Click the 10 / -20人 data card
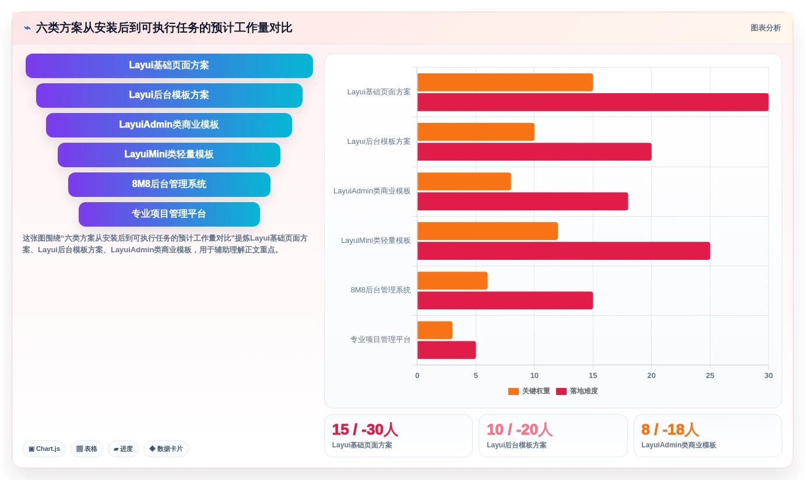The height and width of the screenshot is (480, 805). (x=553, y=436)
